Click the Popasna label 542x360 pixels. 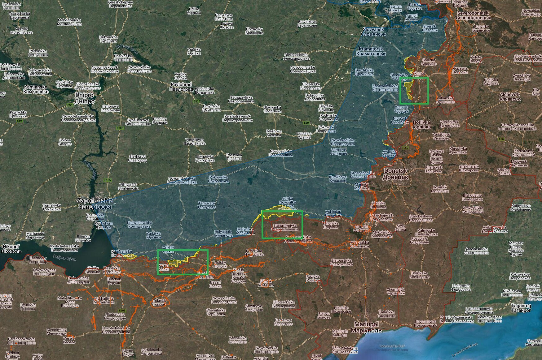click(x=460, y=70)
